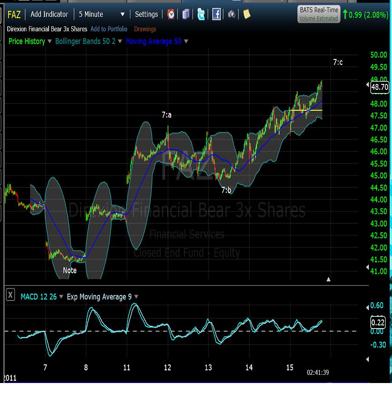The image size is (392, 398).
Task: Click the Add to Portfolio link
Action: (x=109, y=29)
